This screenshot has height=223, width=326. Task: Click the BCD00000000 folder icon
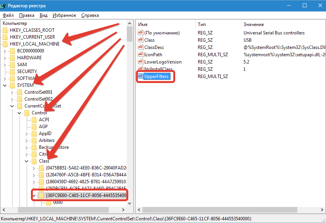pyautogui.click(x=13, y=51)
